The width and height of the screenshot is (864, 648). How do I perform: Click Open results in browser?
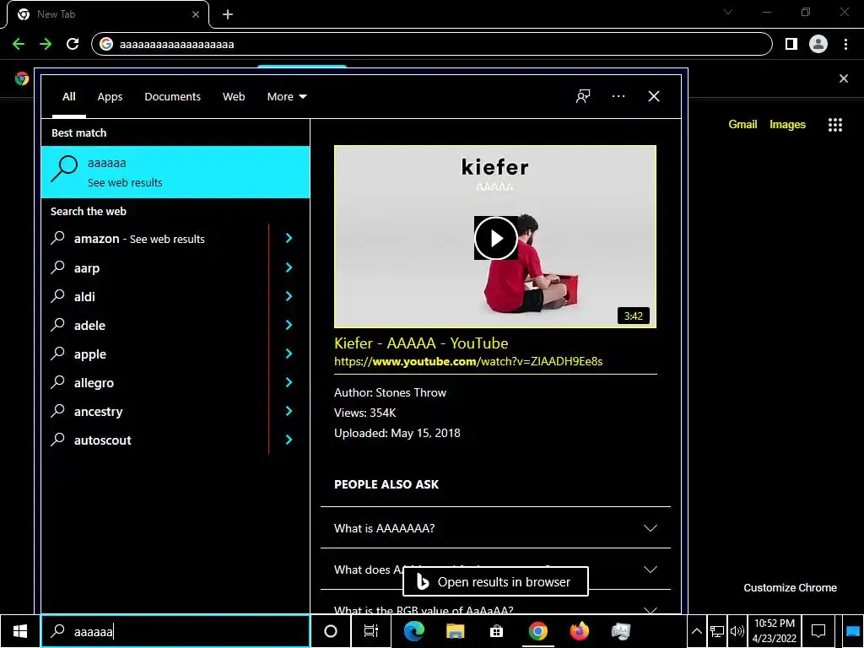495,582
